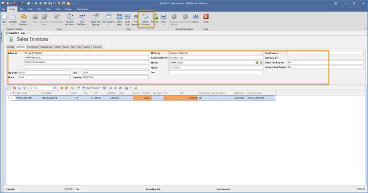368x193 pixels.
Task: Expand the Partial Transfer dropdown arrow
Action: (28, 24)
